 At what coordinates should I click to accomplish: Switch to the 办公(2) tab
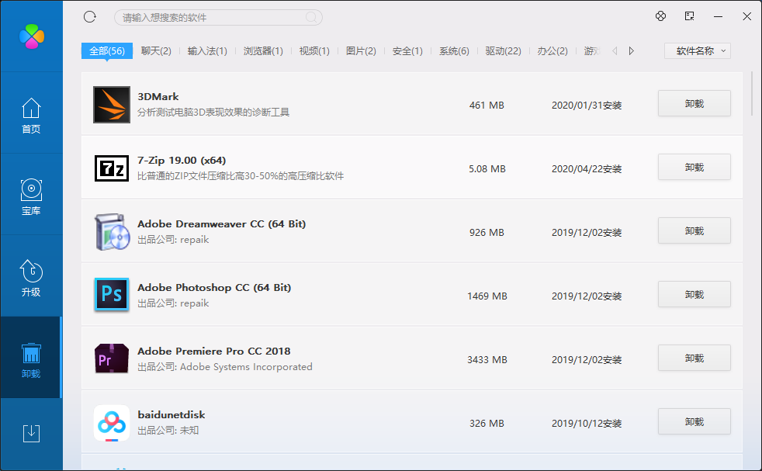click(552, 51)
